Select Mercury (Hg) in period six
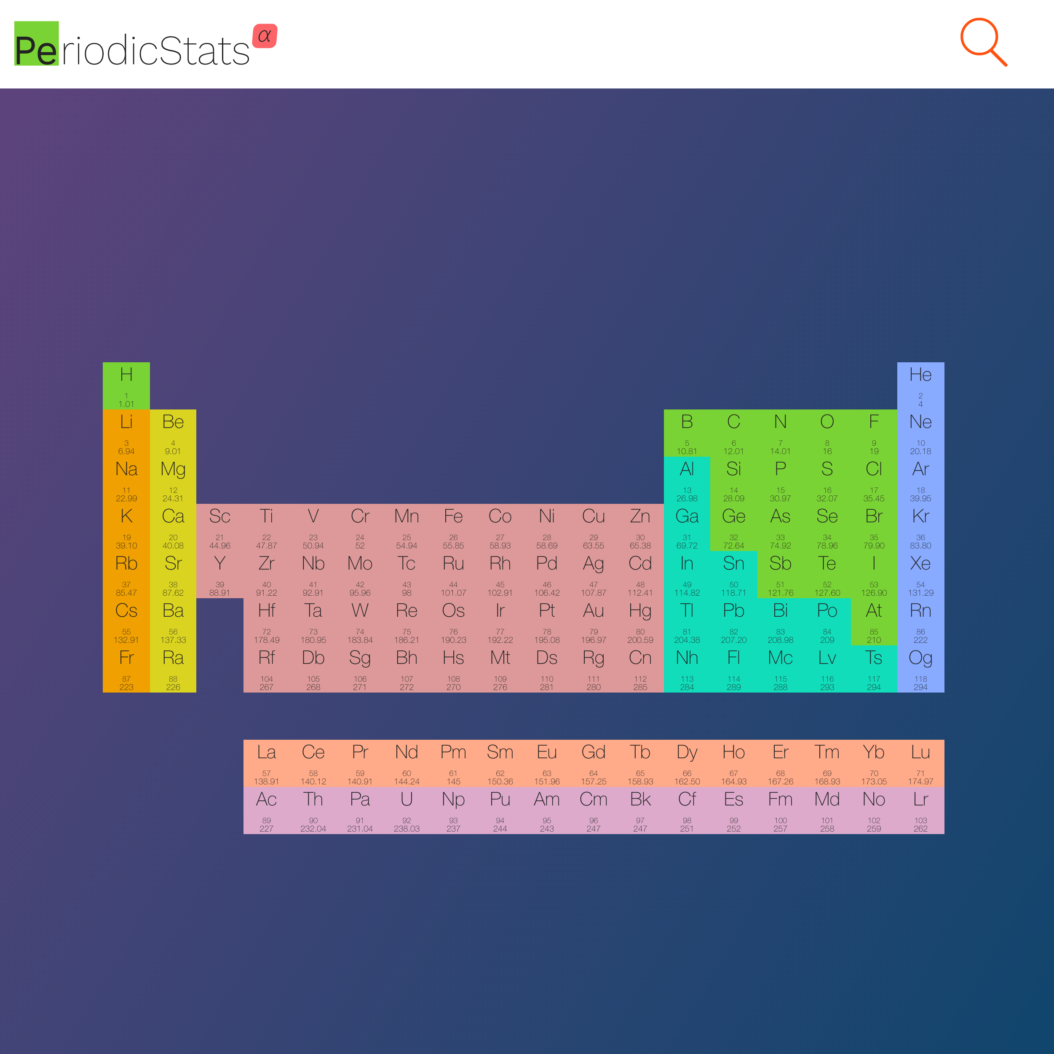1054x1054 pixels. click(640, 621)
